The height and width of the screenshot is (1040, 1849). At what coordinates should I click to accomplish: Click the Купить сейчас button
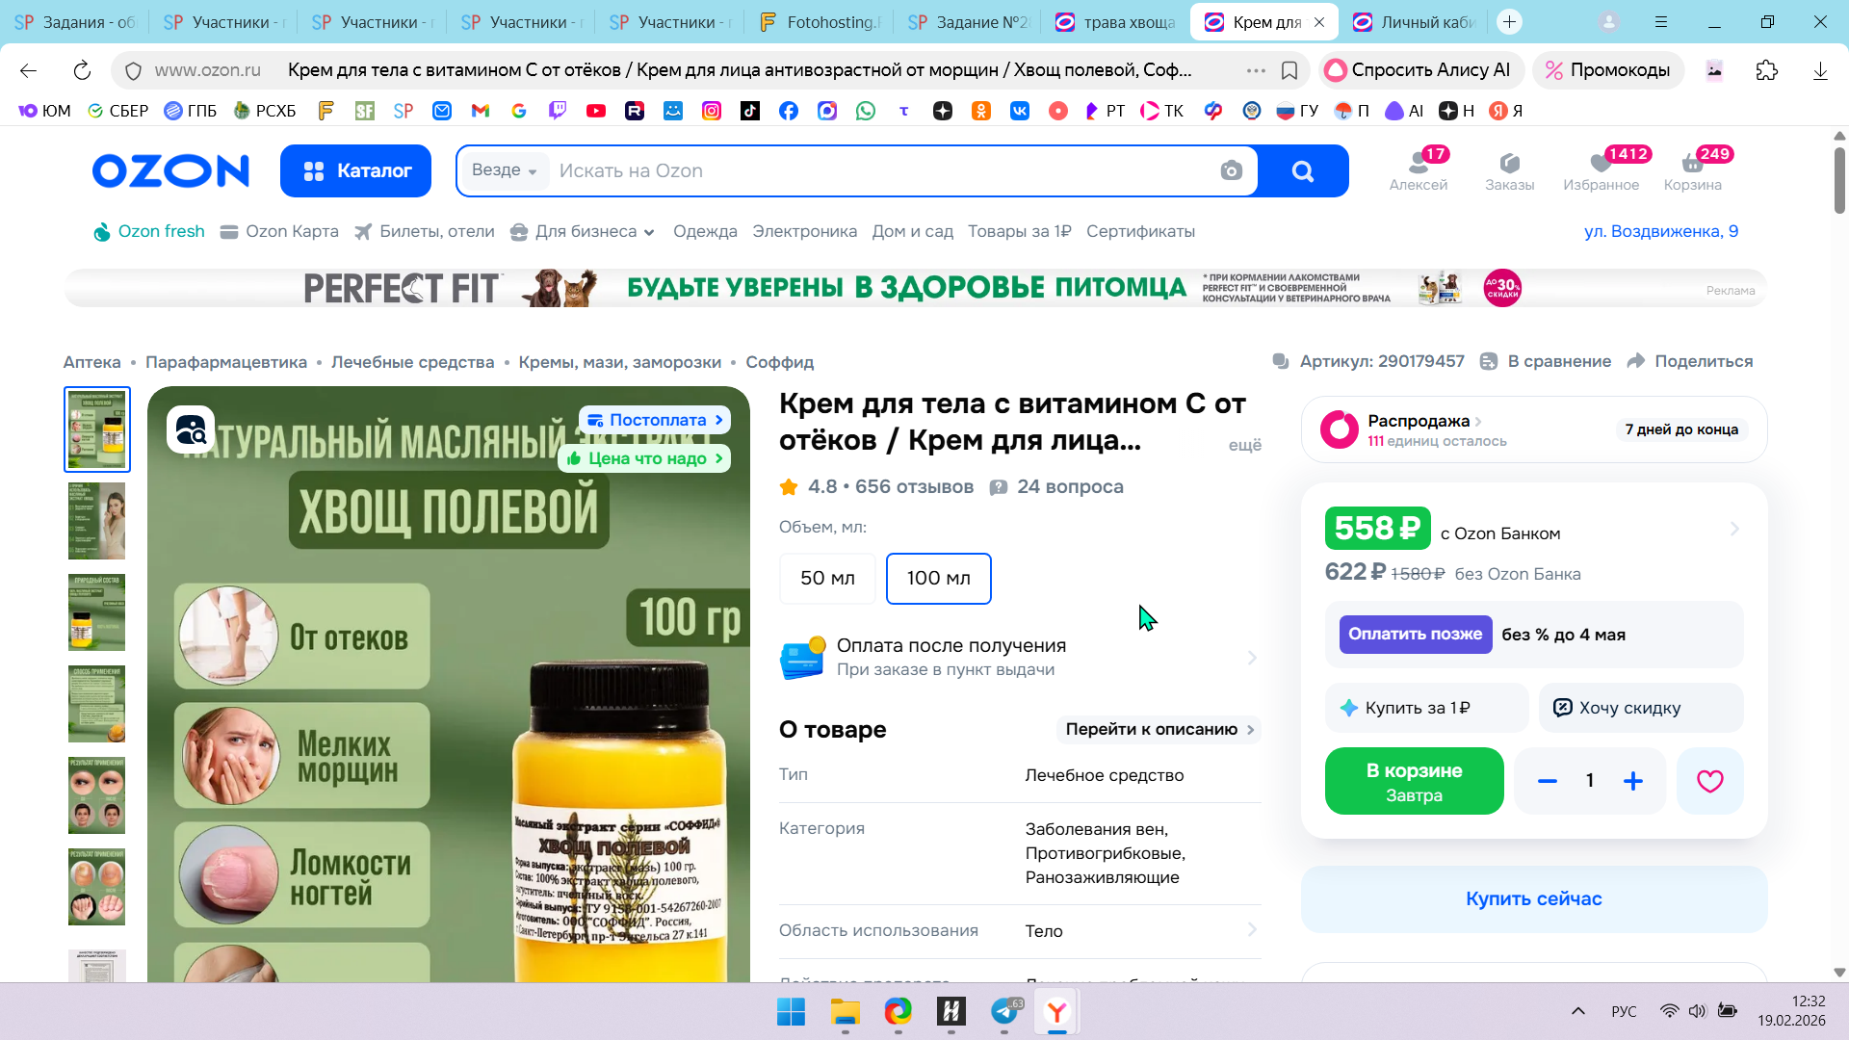[x=1533, y=898]
